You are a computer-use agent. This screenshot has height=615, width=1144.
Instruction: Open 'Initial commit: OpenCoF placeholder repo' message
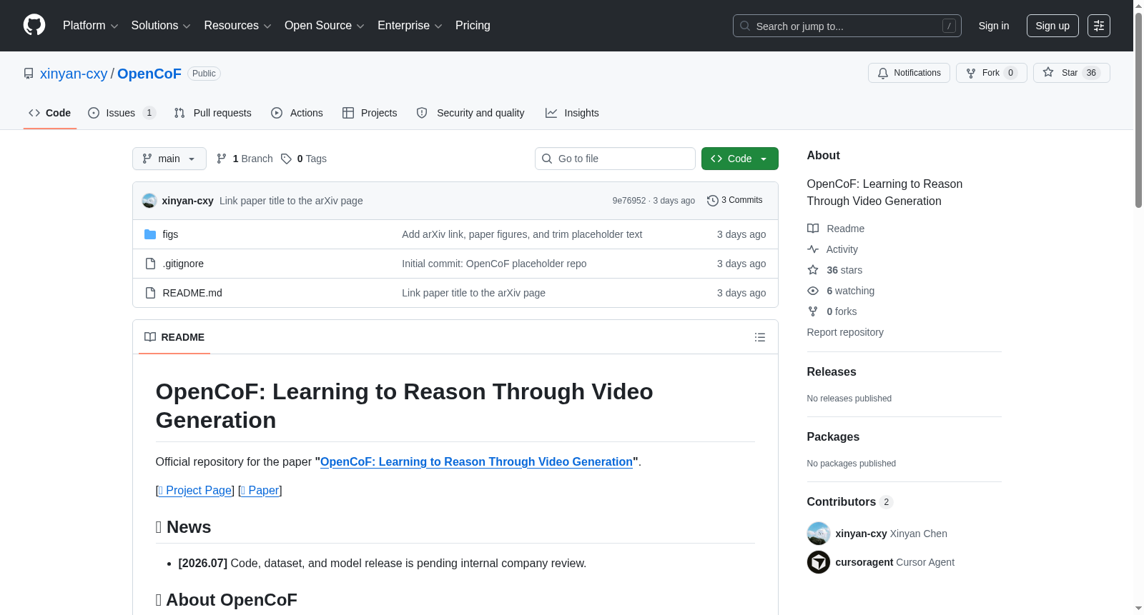(x=494, y=264)
